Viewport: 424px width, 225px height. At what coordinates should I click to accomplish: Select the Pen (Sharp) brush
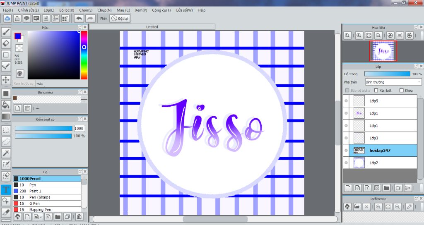pyautogui.click(x=47, y=197)
